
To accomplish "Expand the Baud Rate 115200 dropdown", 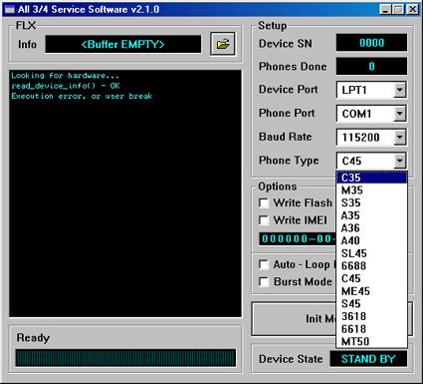I will click(x=400, y=137).
